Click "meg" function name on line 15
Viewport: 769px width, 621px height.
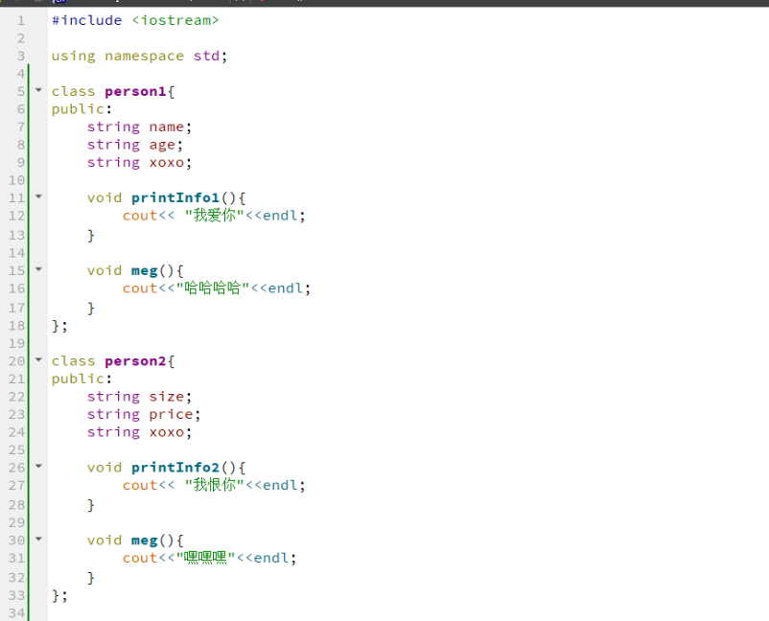point(144,271)
